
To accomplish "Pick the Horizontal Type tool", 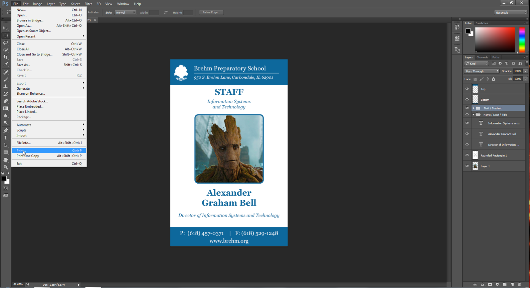I will 6,138.
